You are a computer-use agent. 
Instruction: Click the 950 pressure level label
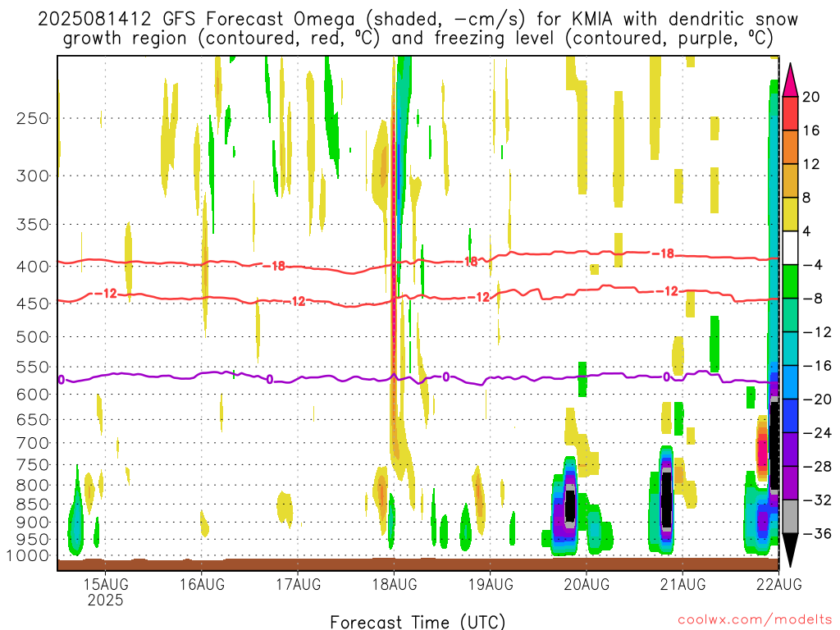click(x=33, y=540)
